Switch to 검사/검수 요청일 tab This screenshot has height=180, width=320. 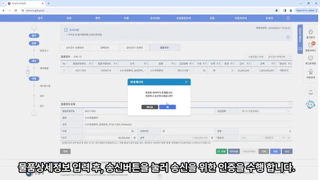coord(134,48)
